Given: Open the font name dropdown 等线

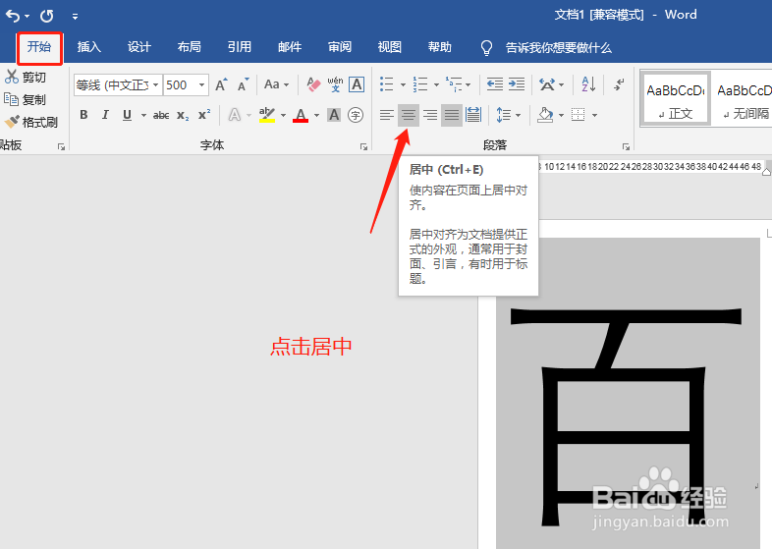Looking at the screenshot, I should coord(155,85).
